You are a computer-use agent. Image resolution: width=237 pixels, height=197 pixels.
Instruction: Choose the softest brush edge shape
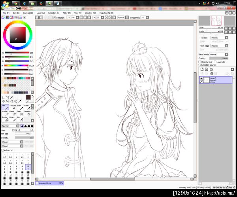(x=22, y=126)
